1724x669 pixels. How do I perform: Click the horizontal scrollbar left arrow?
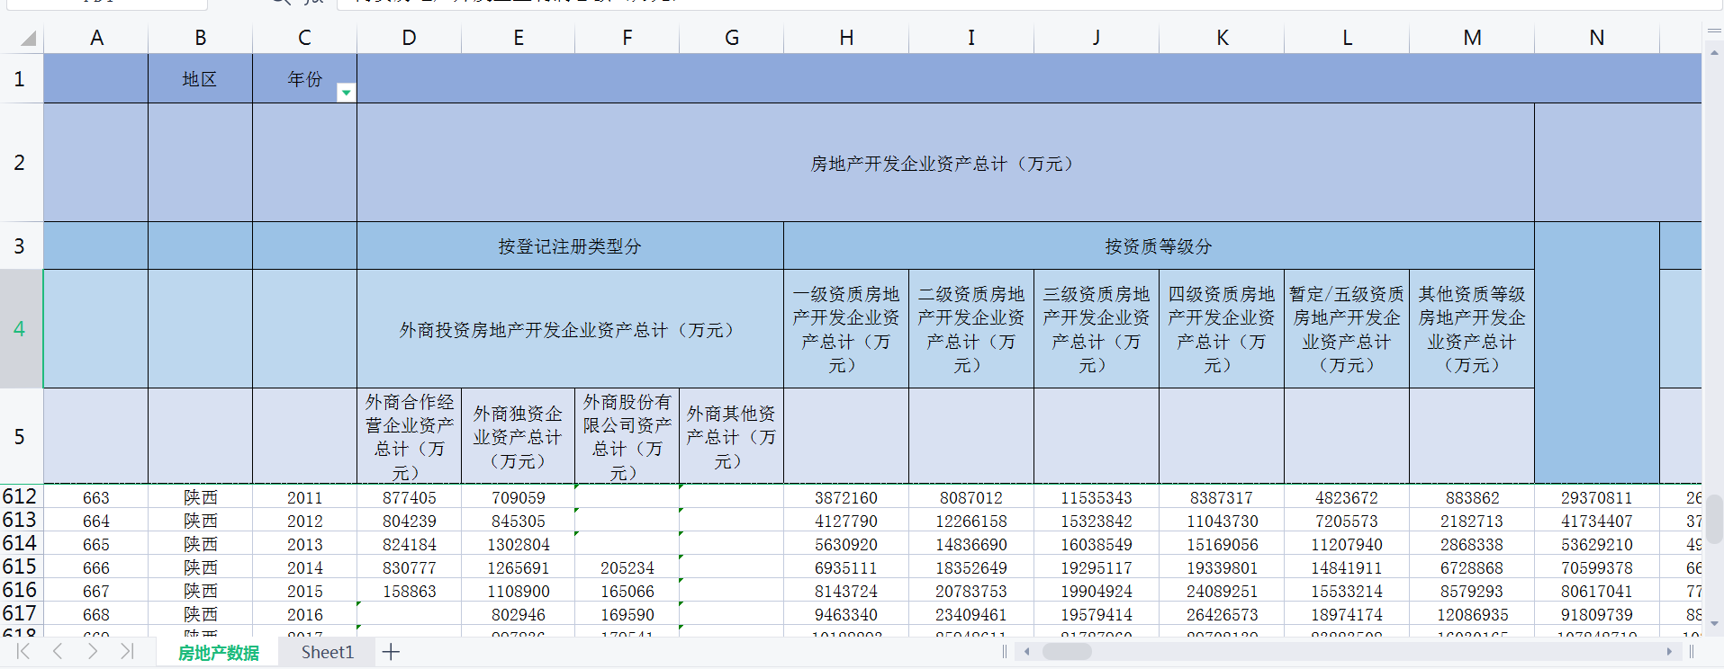tap(1026, 652)
